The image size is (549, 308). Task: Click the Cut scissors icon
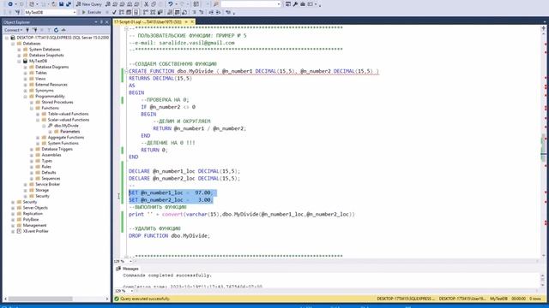pyautogui.click(x=146, y=4)
